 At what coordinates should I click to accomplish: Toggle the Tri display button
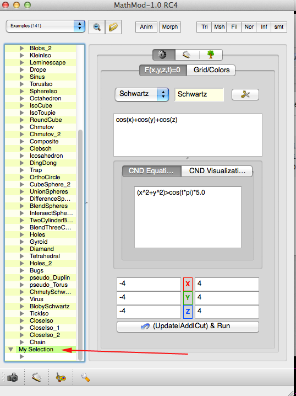[204, 27]
